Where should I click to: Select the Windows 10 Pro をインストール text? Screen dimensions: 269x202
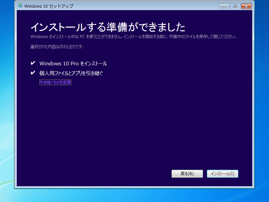73,63
